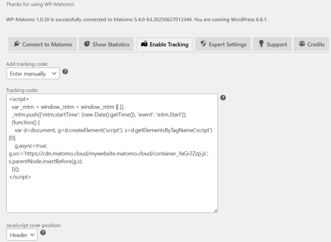331x242 pixels.
Task: Click the JavaScript code position label
Action: coord(34,225)
